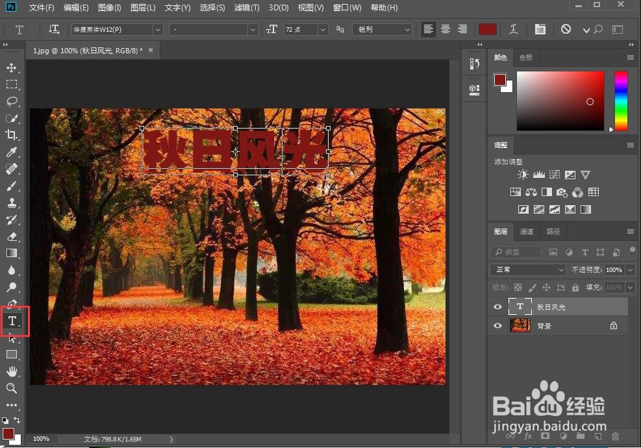Image resolution: width=641 pixels, height=448 pixels.
Task: Select the Hand tool
Action: pos(12,371)
